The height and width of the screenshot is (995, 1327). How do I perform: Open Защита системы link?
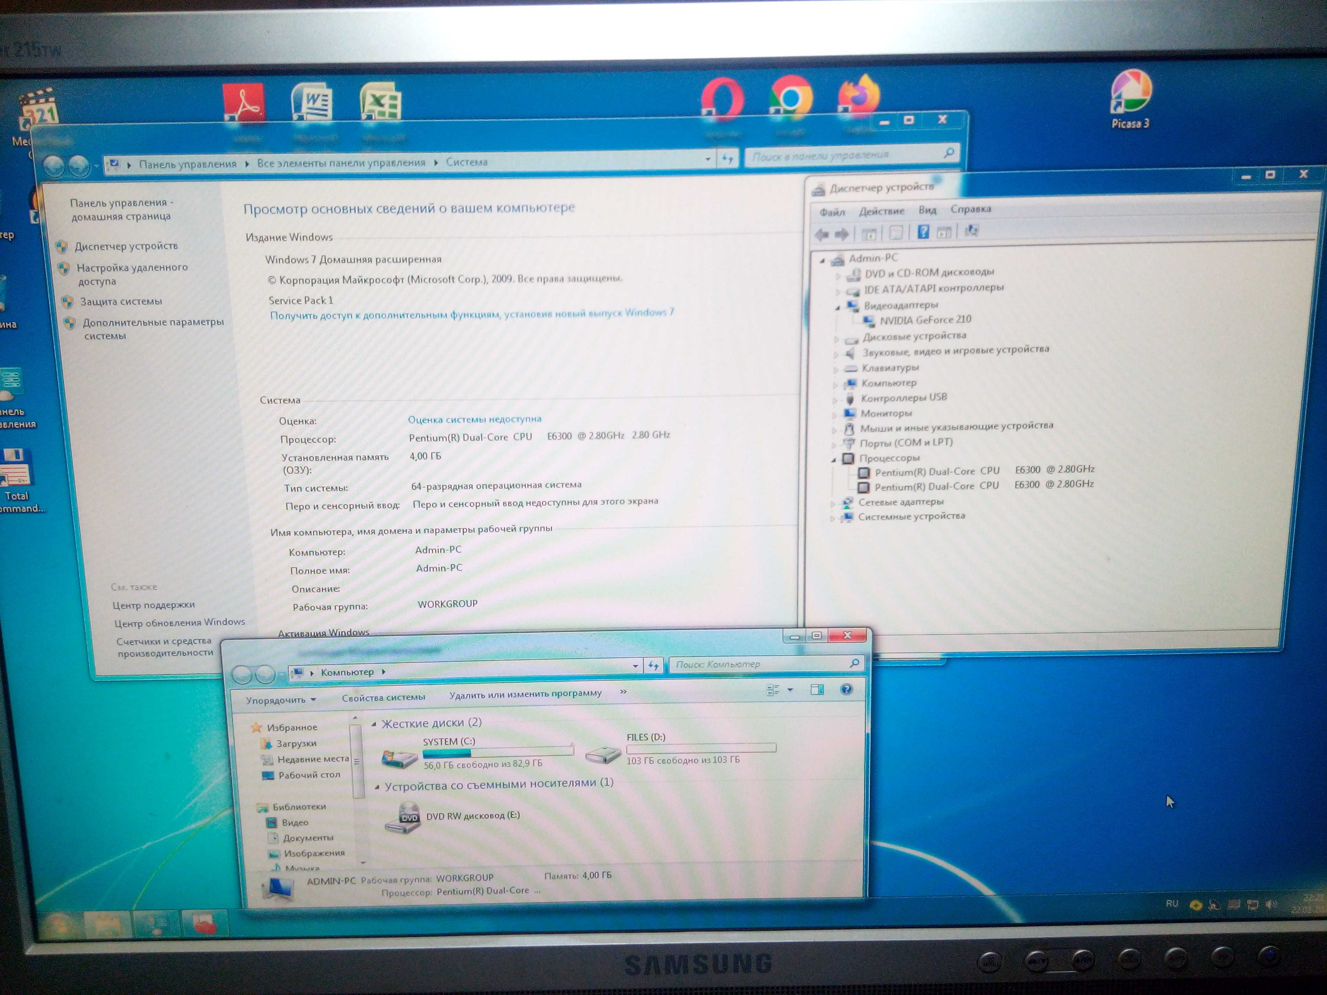click(x=121, y=301)
